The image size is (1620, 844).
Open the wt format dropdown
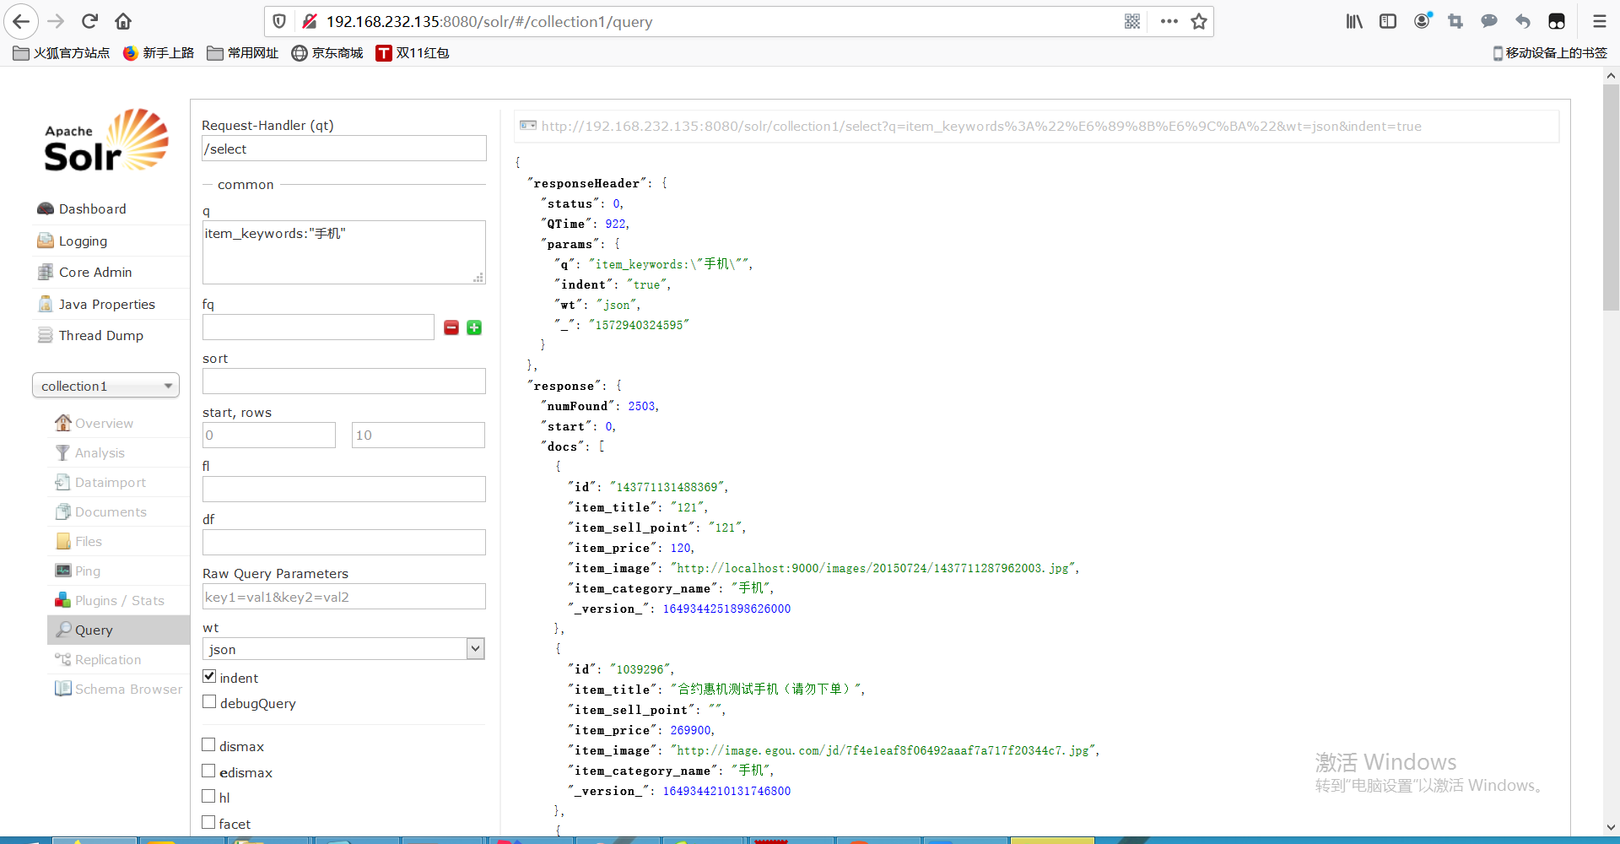click(x=343, y=649)
